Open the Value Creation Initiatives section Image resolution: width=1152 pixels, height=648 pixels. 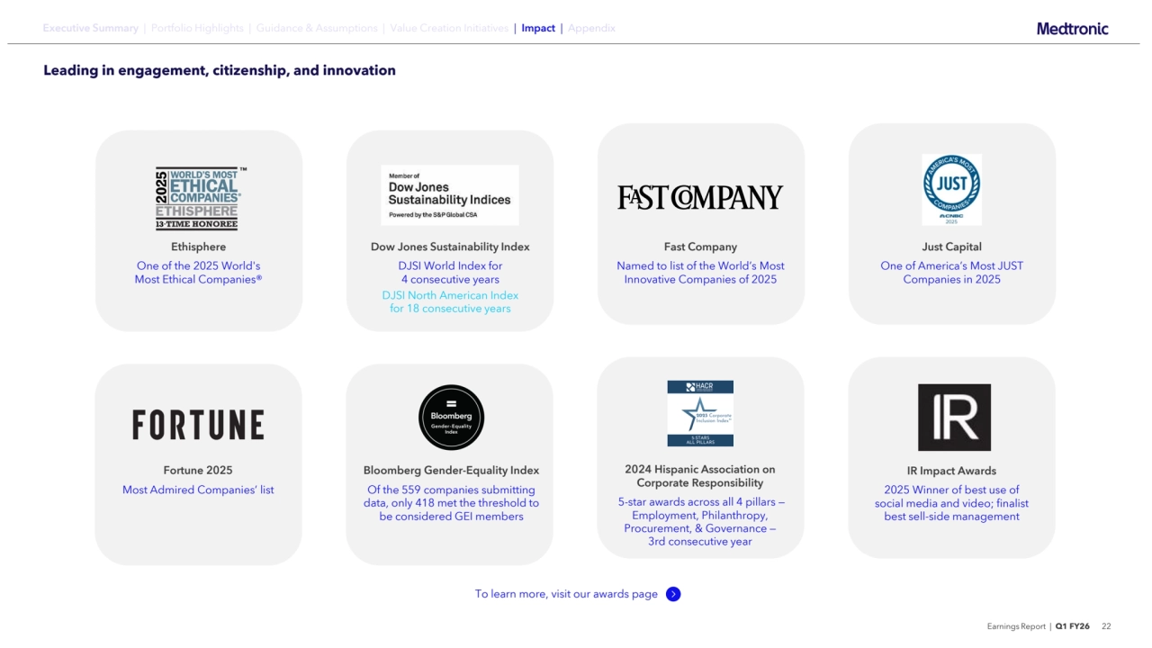pos(449,28)
